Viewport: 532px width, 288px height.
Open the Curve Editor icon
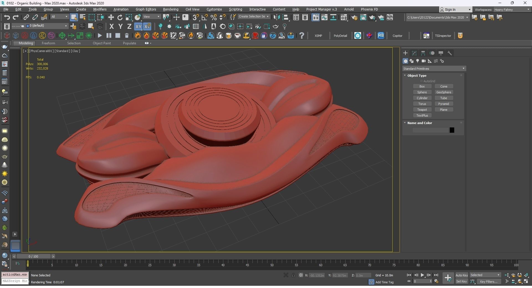coord(324,17)
